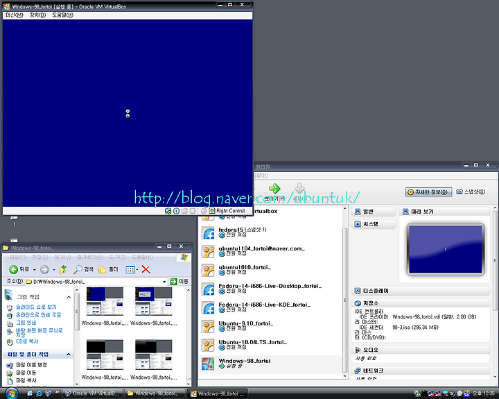
Task: Open the 디스플레이 (Display) section
Action: click(x=421, y=291)
